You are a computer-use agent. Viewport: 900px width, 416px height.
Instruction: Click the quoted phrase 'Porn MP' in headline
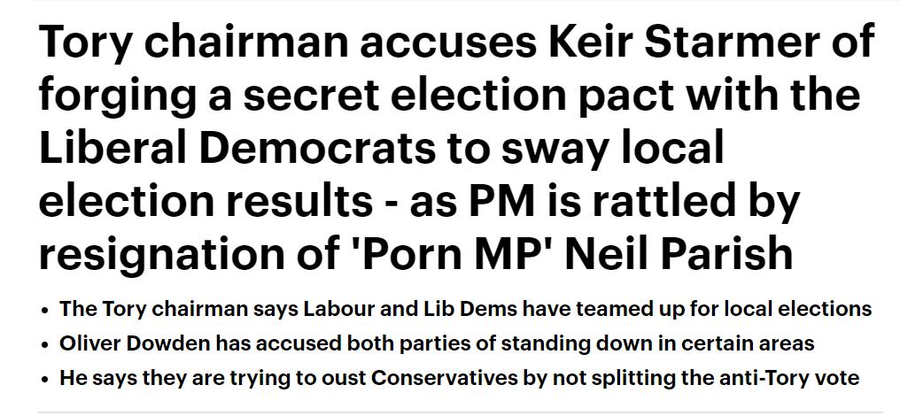click(x=458, y=250)
